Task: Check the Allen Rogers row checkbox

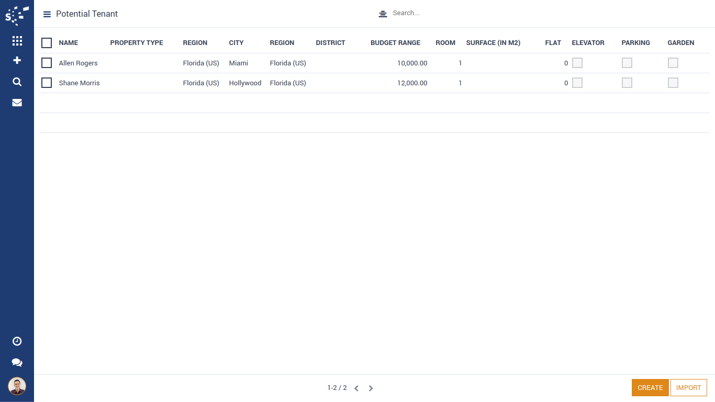Action: [47, 63]
